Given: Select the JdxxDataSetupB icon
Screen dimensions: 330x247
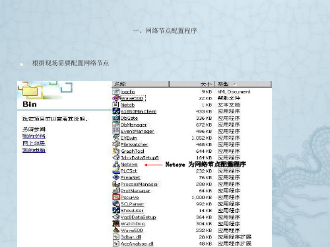Looking at the screenshot, I should 116,157.
